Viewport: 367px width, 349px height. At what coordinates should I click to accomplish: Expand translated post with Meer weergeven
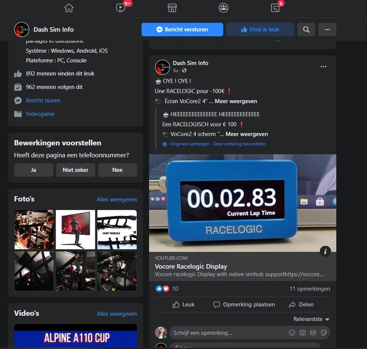tap(247, 134)
